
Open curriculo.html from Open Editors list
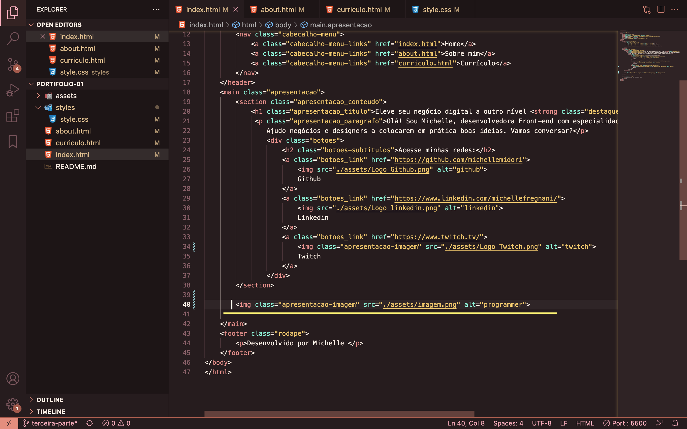click(97, 60)
